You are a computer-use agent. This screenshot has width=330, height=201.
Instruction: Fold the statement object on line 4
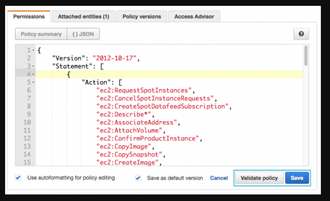click(x=33, y=74)
